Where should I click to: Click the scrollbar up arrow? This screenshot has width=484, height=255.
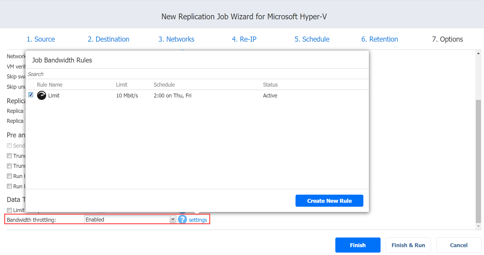[x=478, y=53]
